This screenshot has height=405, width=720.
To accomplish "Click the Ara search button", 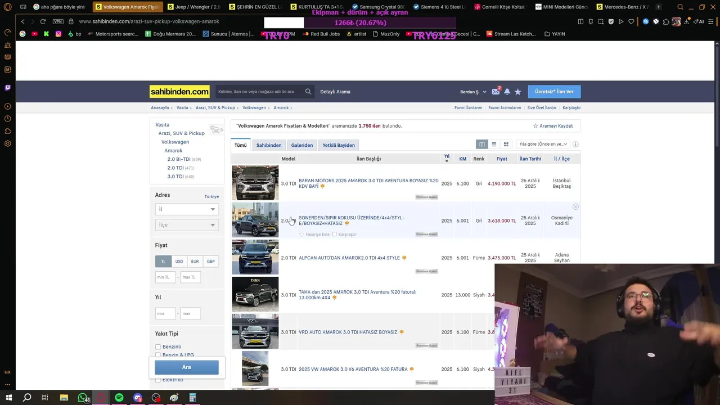I will [x=187, y=367].
